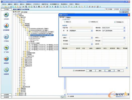Click the search icon at tree panel top right

[x=120, y=12]
